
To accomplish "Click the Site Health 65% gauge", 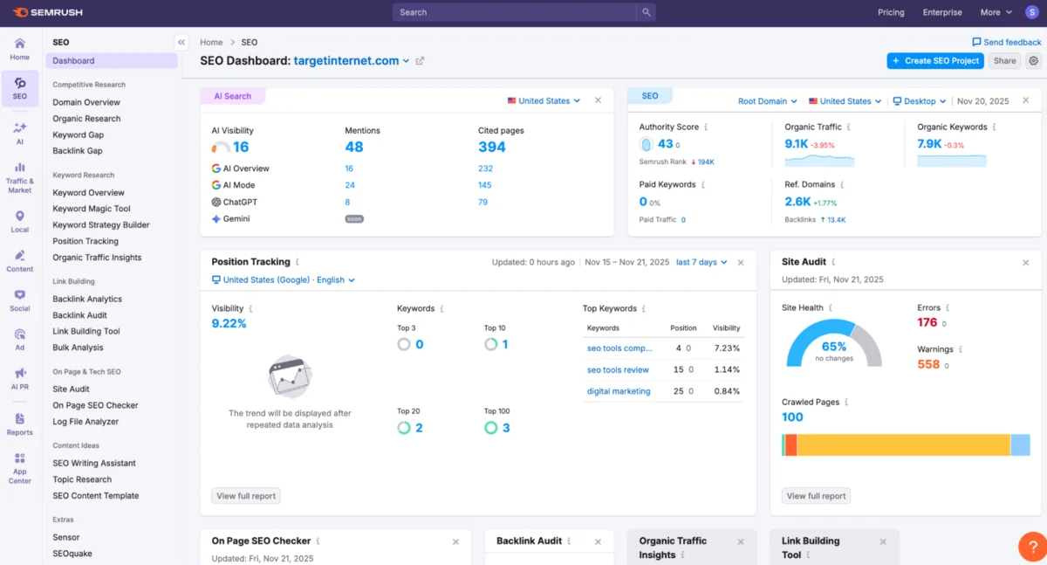I will pos(834,342).
